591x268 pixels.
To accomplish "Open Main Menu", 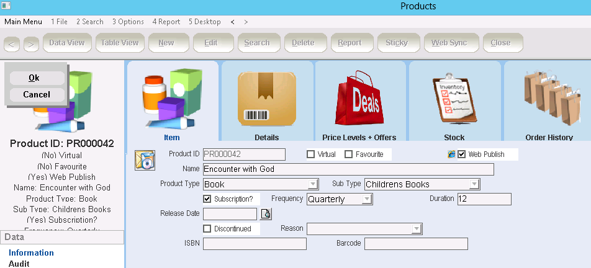I will (x=24, y=22).
